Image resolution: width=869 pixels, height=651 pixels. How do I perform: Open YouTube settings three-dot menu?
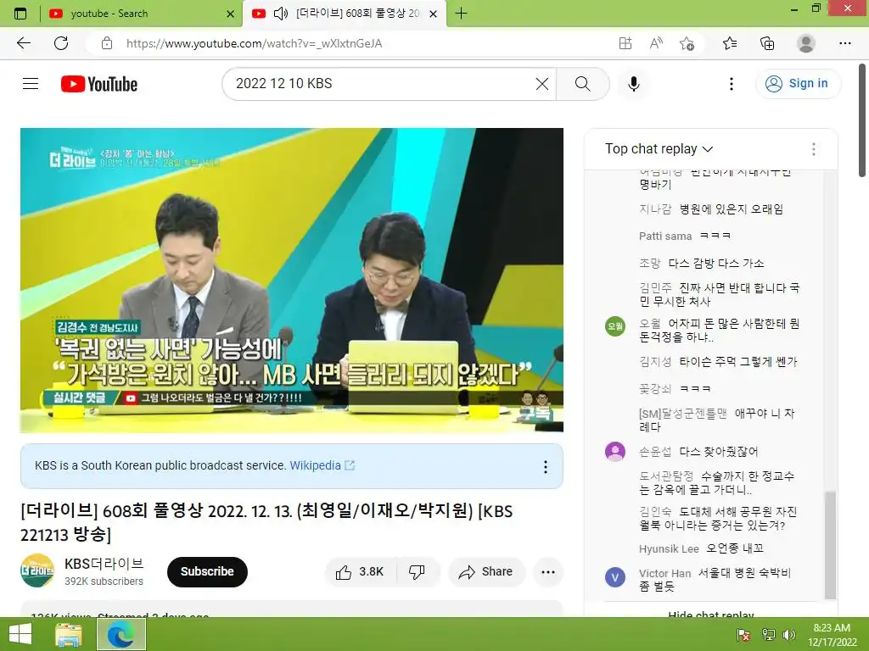pyautogui.click(x=731, y=84)
